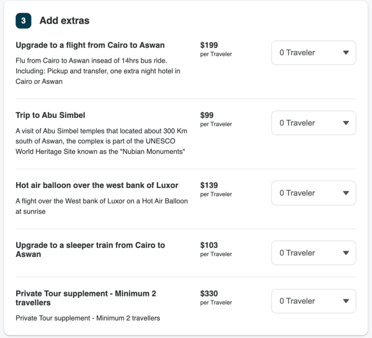Open traveler dropdown for Cairo to Aswan flight
The height and width of the screenshot is (338, 372).
[x=313, y=53]
